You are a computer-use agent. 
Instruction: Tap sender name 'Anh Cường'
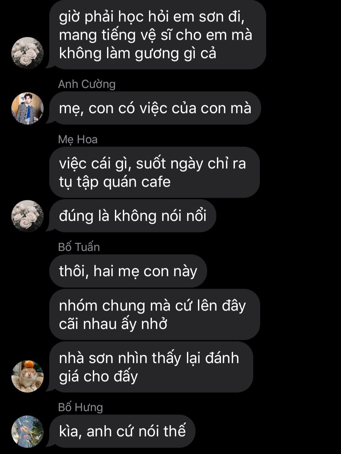point(87,84)
